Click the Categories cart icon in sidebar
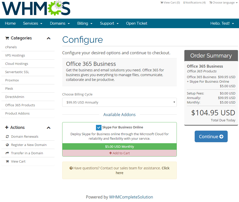This screenshot has width=239, height=202. [7, 38]
